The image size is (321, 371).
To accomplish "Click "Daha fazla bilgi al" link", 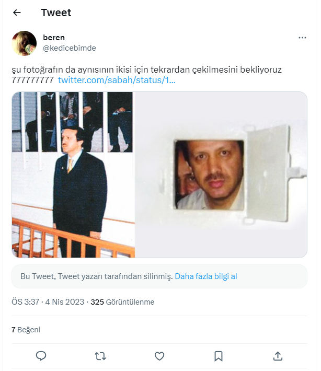I will (x=206, y=276).
